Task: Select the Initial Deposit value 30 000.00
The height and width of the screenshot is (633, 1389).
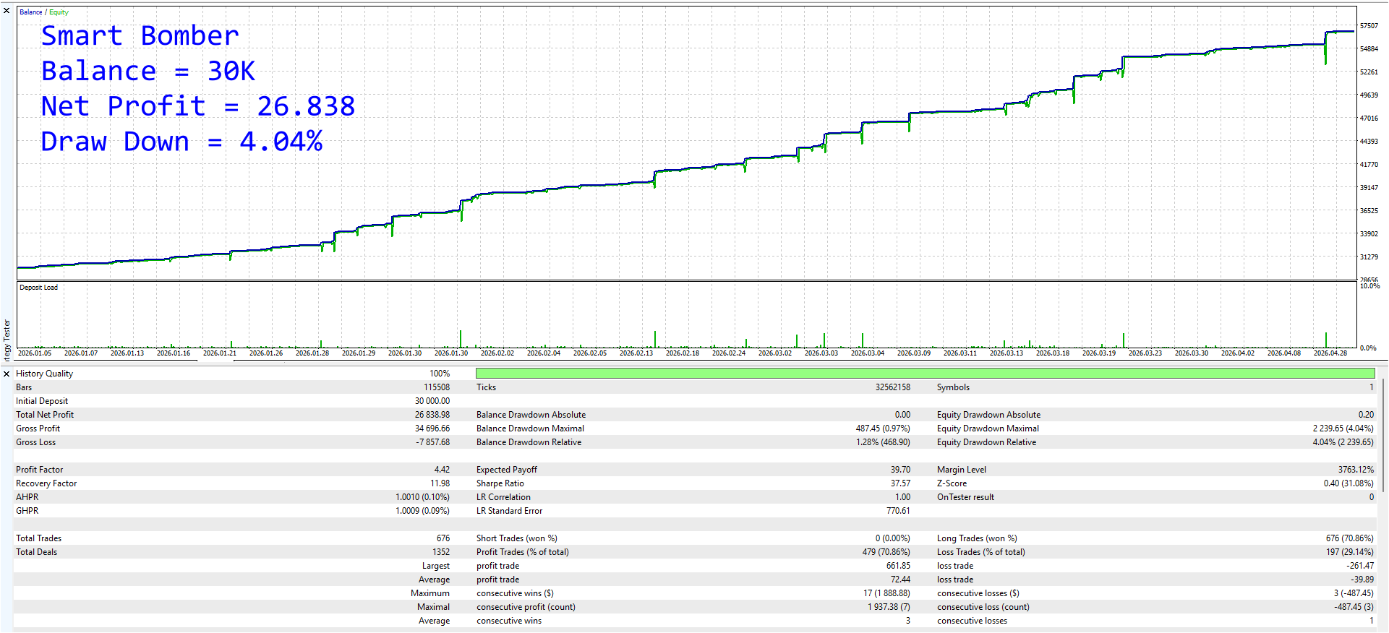Action: coord(432,401)
